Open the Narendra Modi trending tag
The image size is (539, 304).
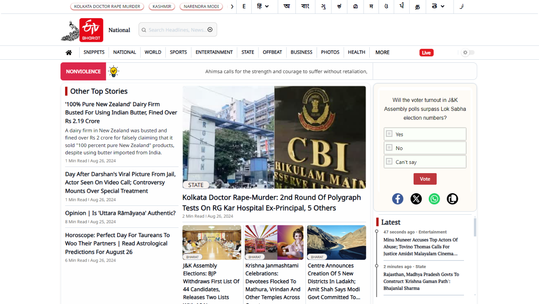click(x=201, y=7)
